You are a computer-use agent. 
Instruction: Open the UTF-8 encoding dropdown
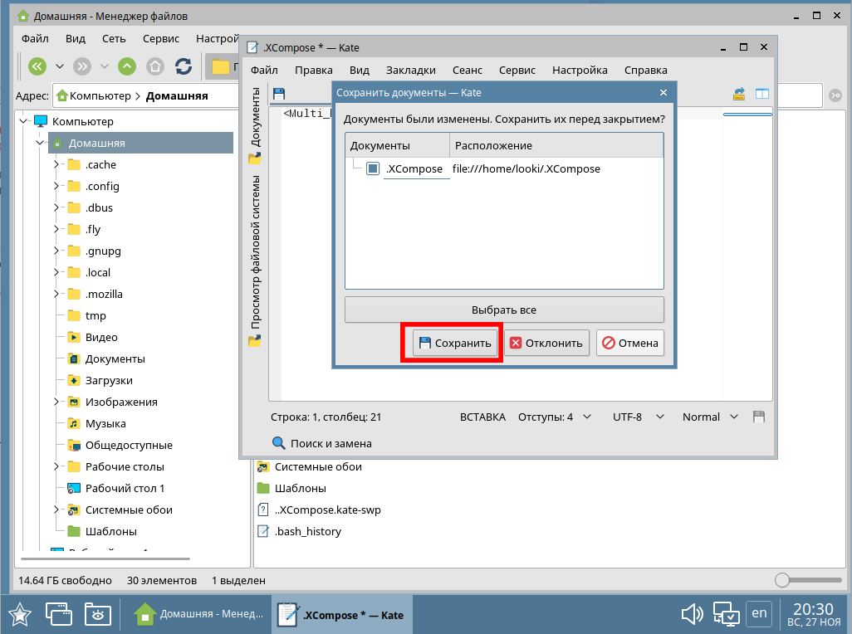(x=638, y=417)
